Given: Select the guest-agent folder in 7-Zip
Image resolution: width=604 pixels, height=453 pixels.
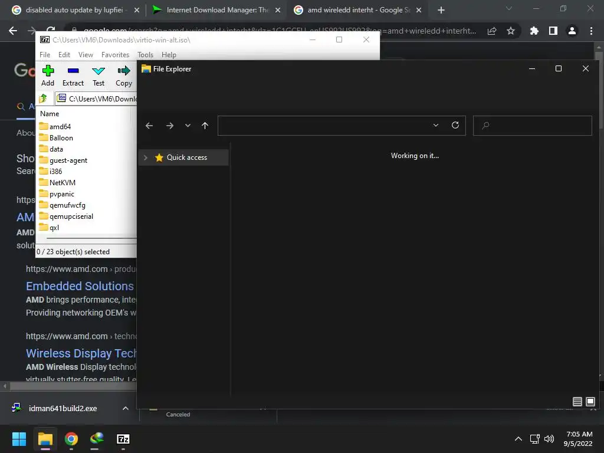Looking at the screenshot, I should (x=63, y=160).
